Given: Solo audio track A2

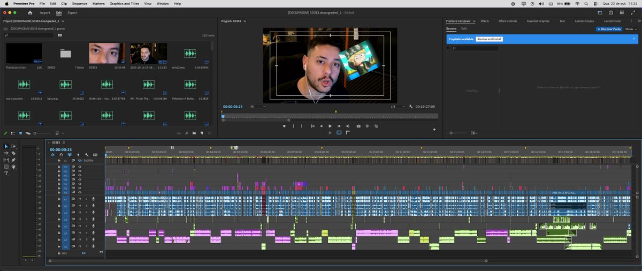Looking at the screenshot, I should click(x=86, y=206).
